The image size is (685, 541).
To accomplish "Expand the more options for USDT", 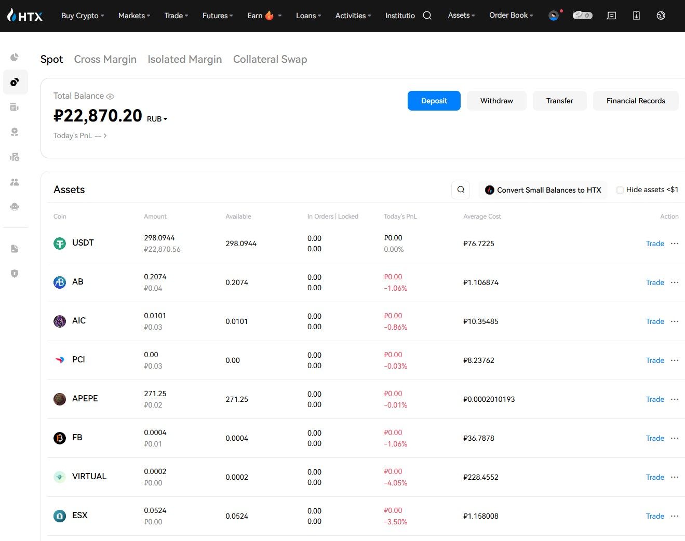I will pos(675,244).
